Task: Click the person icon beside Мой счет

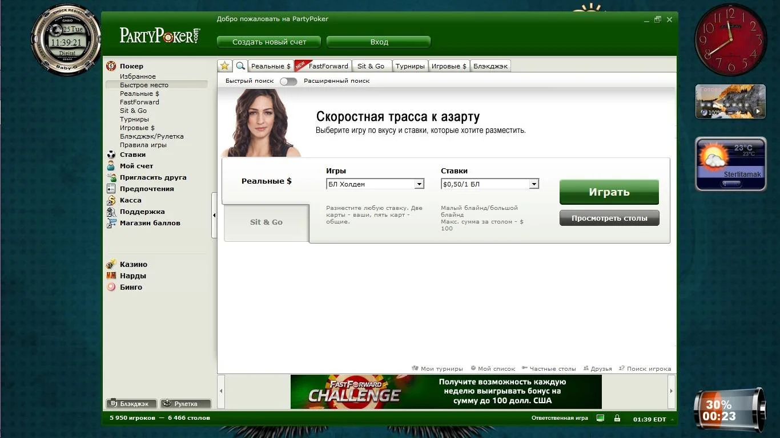Action: point(111,166)
